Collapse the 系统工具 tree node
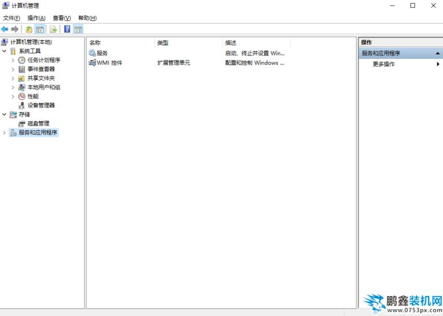This screenshot has height=316, width=443. tap(4, 51)
